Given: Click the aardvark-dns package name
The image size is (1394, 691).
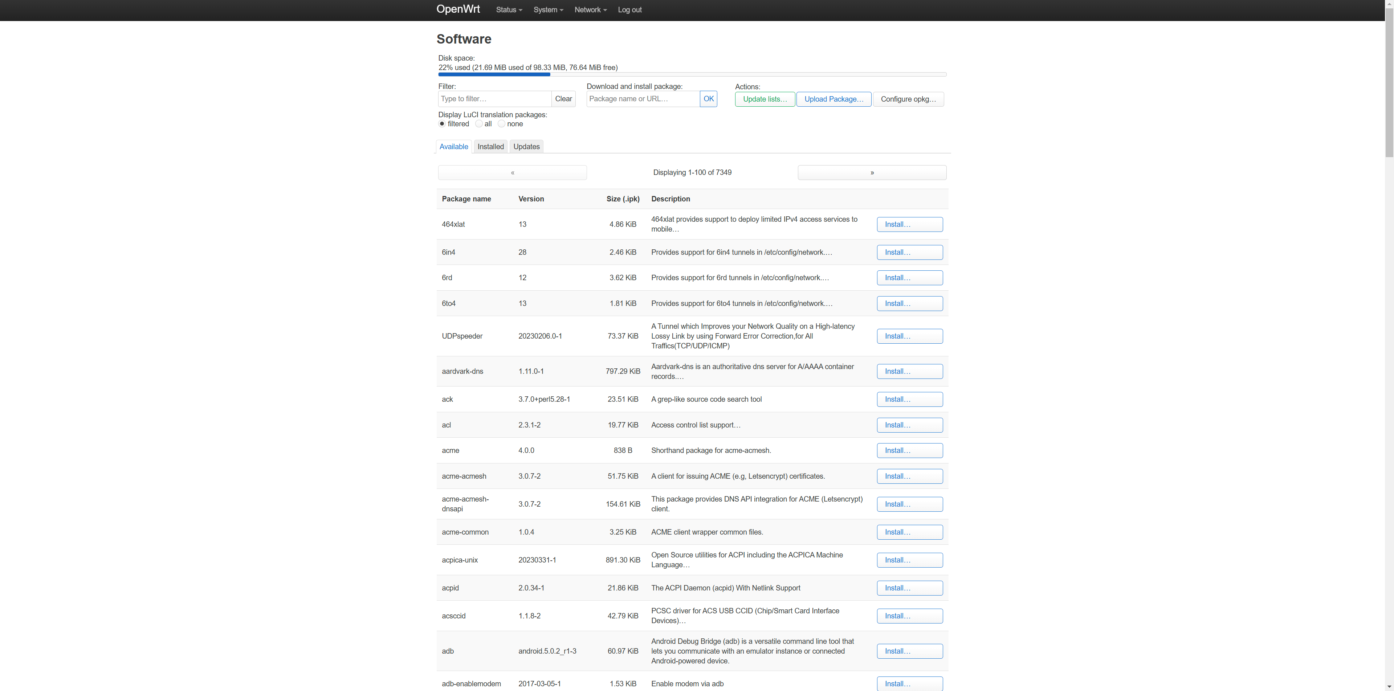Looking at the screenshot, I should [x=462, y=371].
